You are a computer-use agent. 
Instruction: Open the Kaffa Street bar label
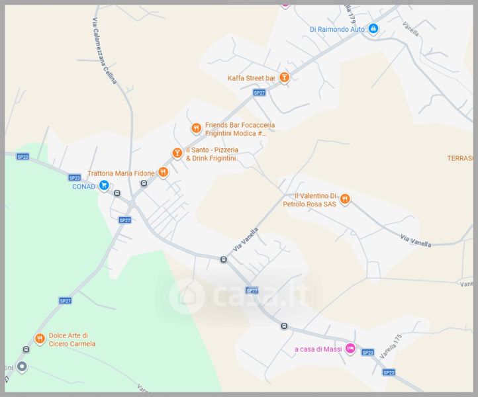click(x=252, y=78)
